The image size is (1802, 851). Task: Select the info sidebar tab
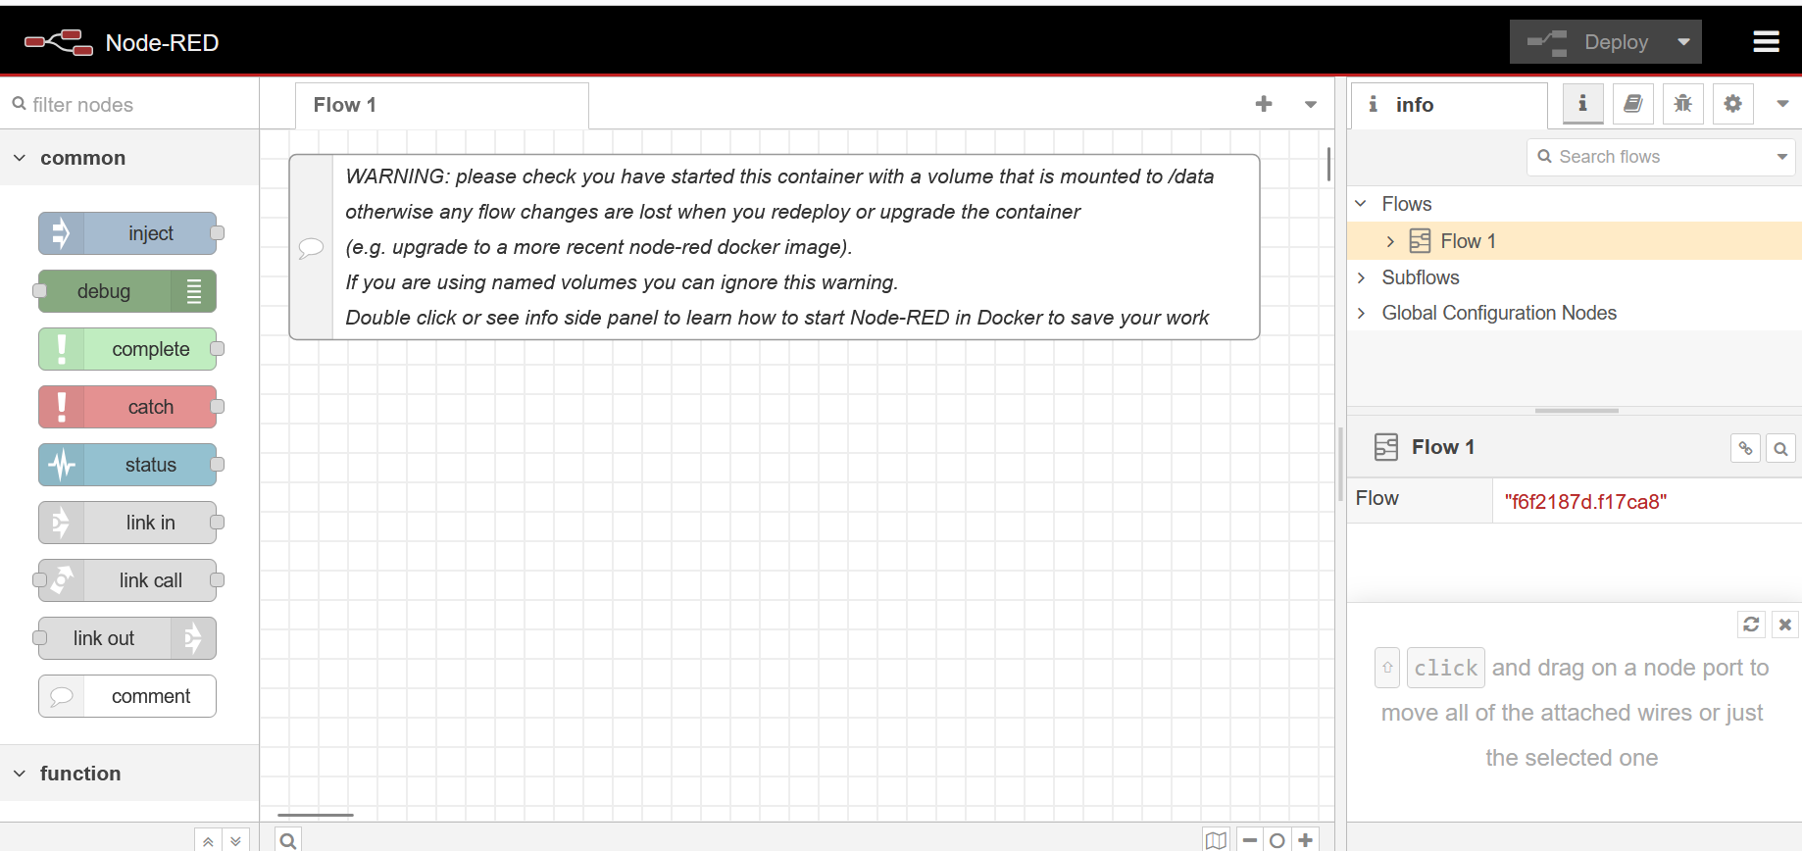1449,105
